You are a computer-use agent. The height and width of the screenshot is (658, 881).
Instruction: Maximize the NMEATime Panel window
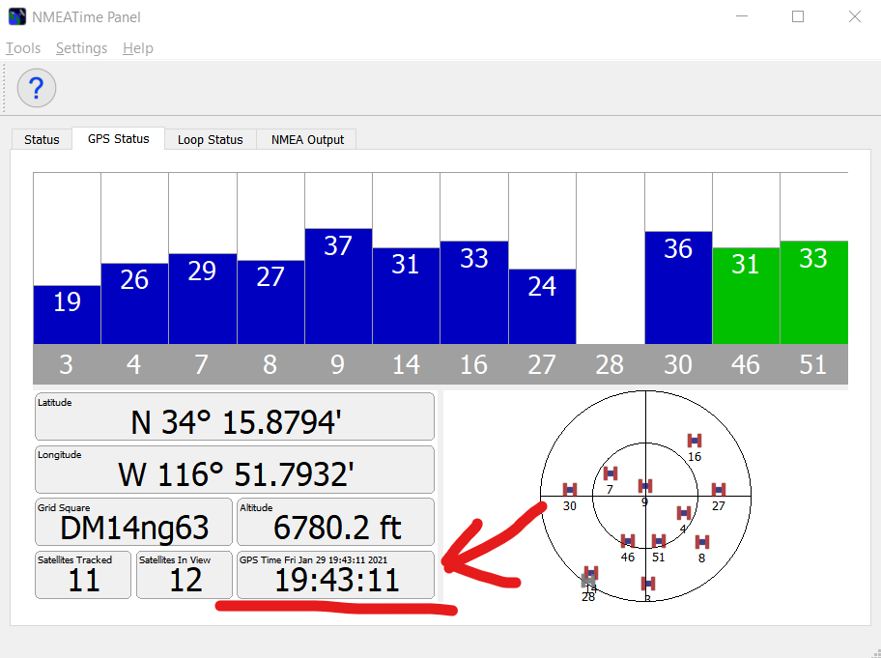pos(798,16)
